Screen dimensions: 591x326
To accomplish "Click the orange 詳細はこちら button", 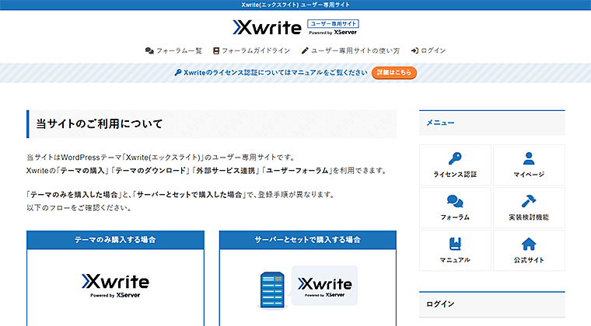I will pos(394,72).
